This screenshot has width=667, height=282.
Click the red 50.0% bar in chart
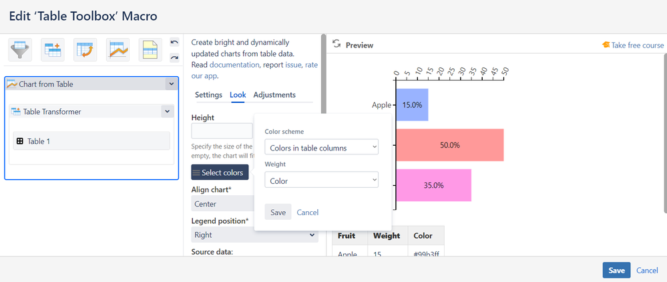pyautogui.click(x=449, y=145)
